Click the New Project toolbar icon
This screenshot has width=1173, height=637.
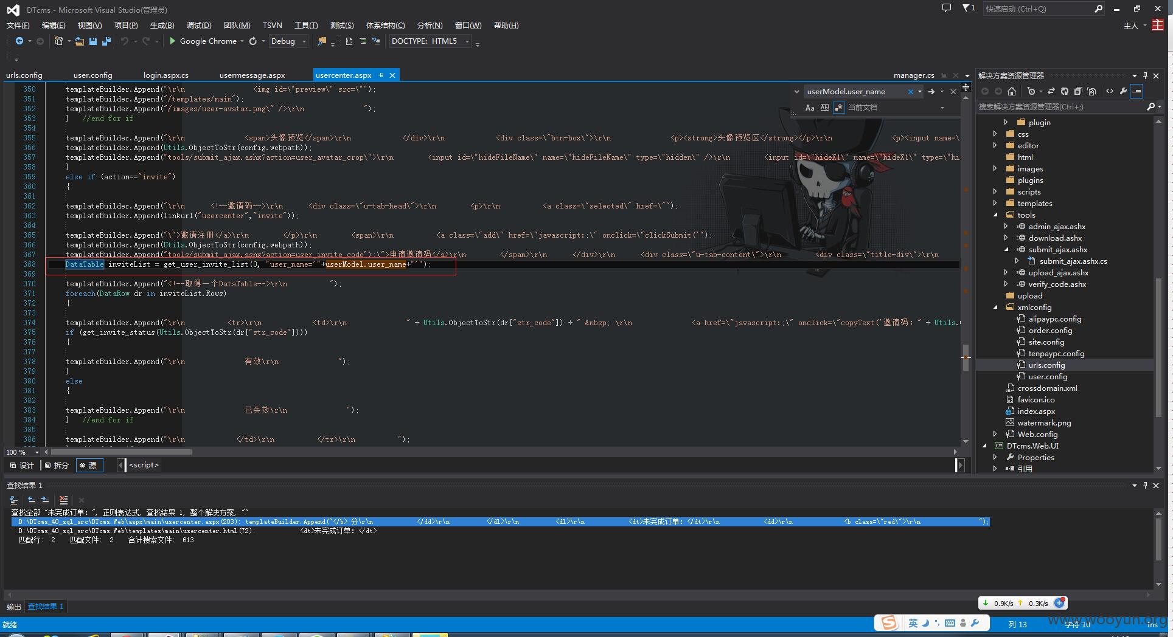pyautogui.click(x=58, y=41)
